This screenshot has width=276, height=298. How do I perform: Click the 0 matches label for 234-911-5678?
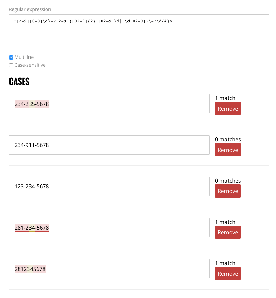[x=228, y=139]
